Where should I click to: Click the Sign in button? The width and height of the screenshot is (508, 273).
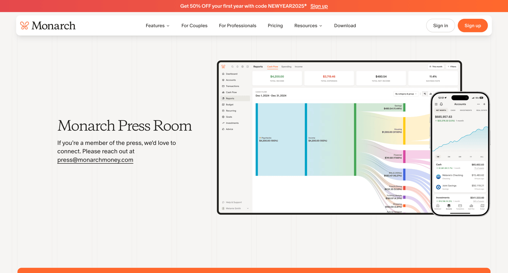coord(440,25)
